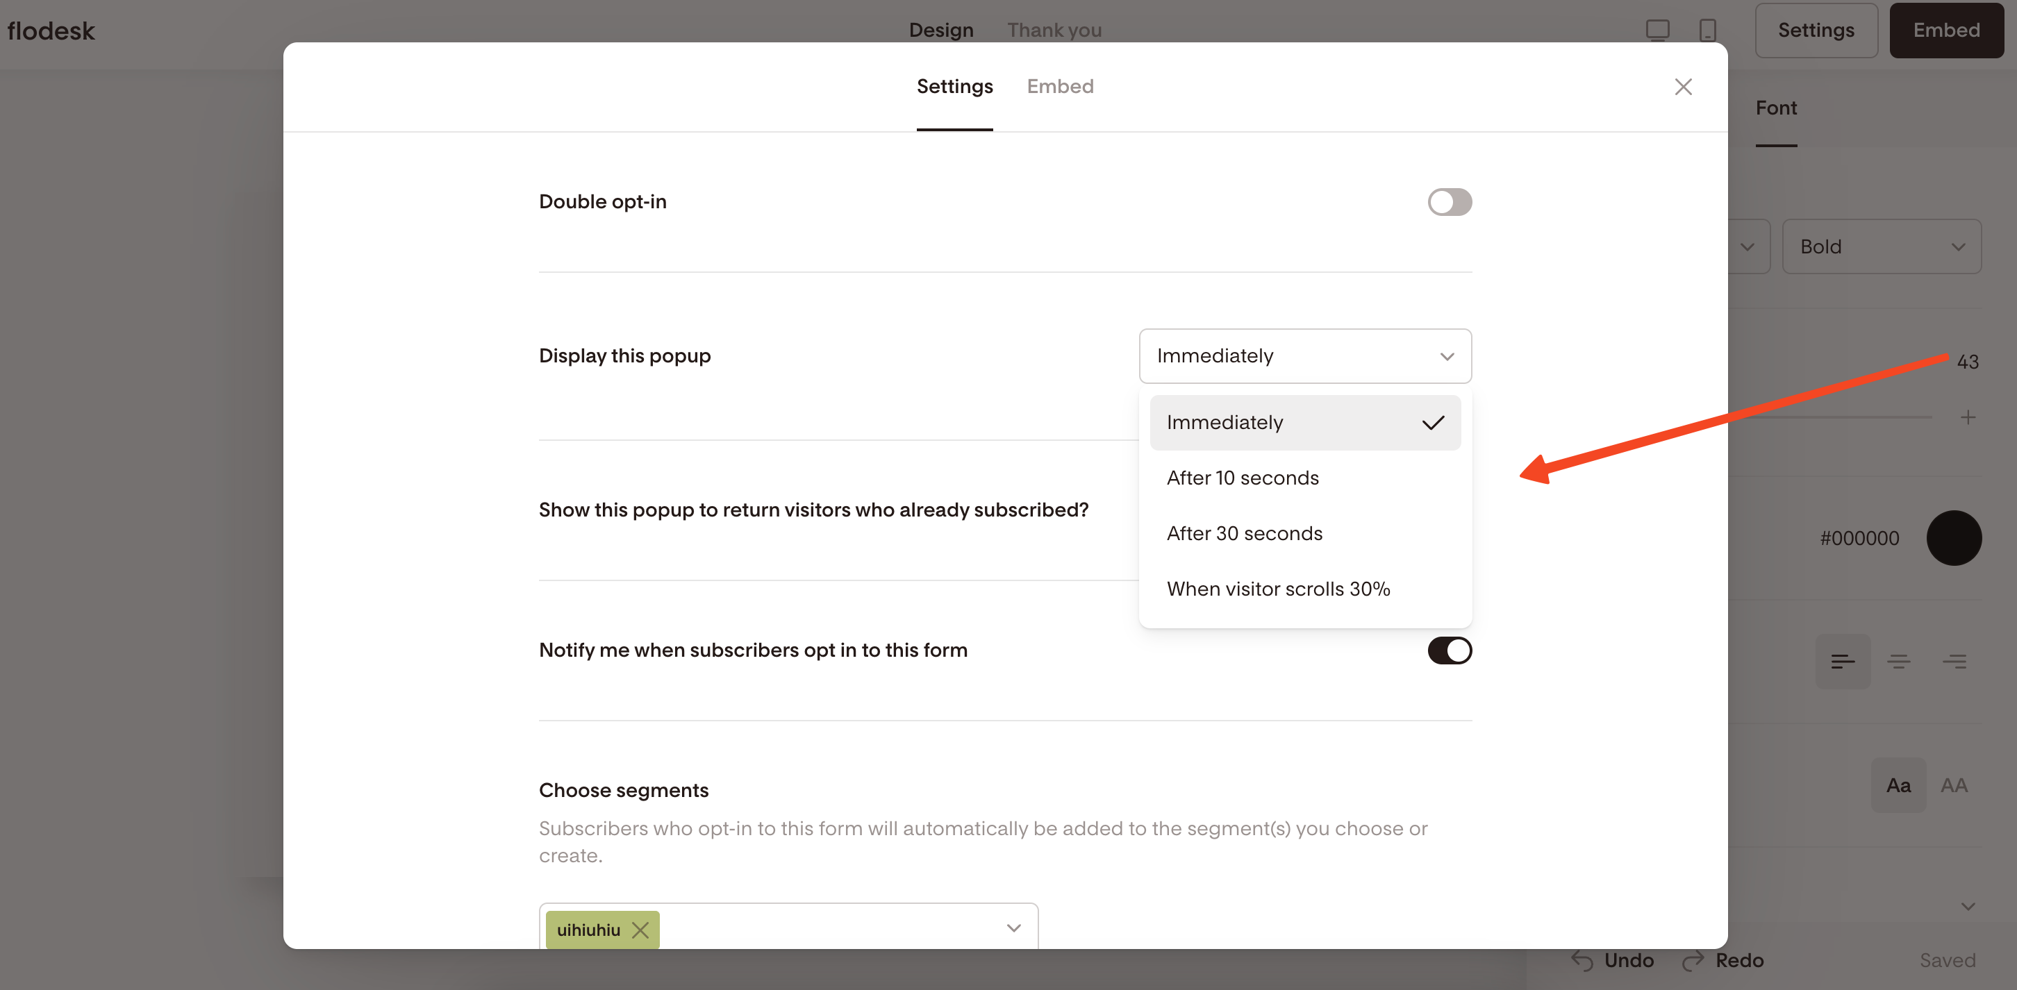The height and width of the screenshot is (990, 2017).
Task: Open the Design tab in header
Action: (940, 31)
